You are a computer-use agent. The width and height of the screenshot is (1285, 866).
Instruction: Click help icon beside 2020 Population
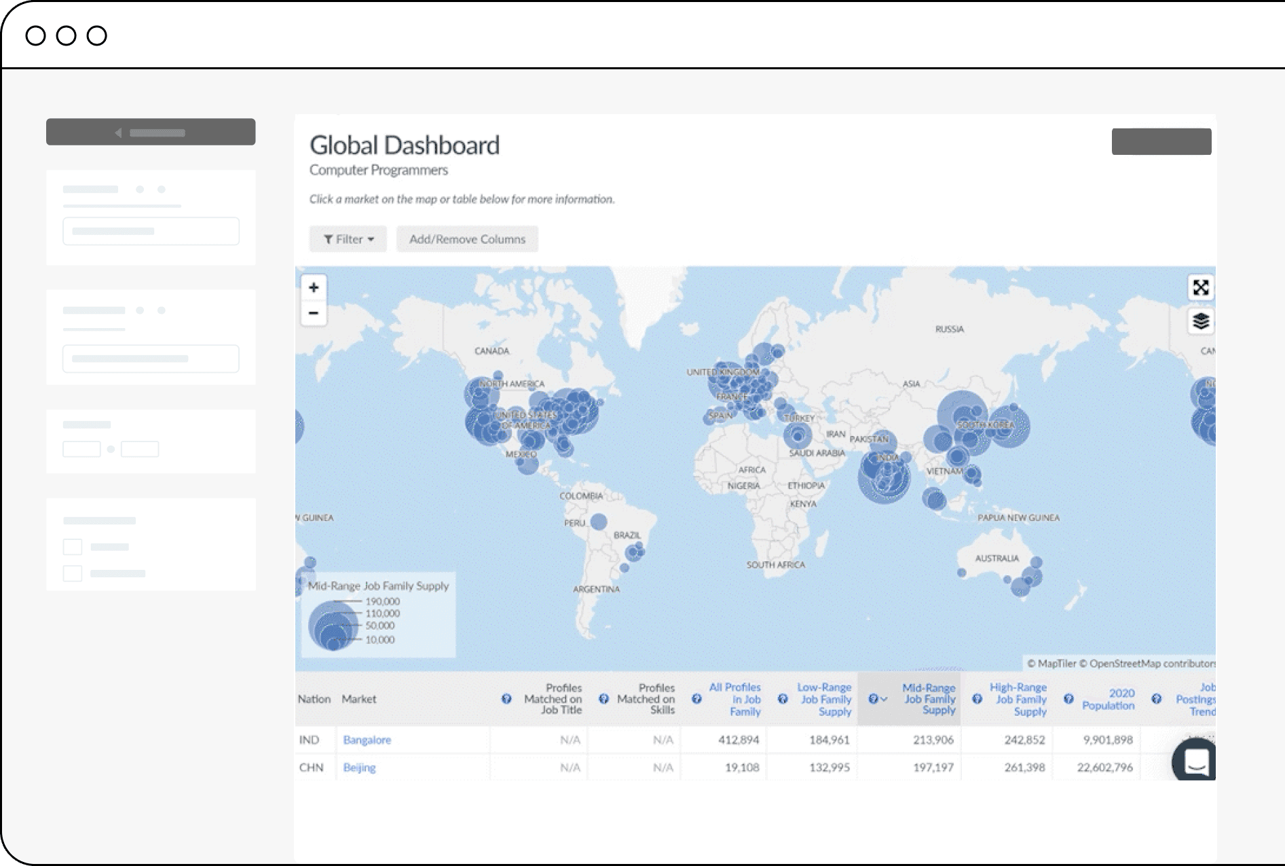click(1068, 699)
